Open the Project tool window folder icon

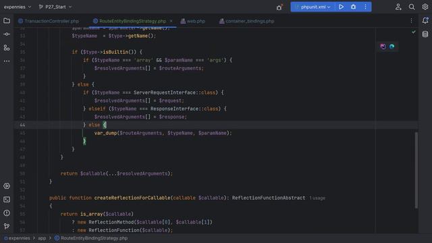[x=7, y=21]
